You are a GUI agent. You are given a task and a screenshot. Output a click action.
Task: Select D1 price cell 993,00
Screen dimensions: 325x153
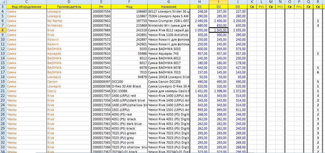(199, 110)
